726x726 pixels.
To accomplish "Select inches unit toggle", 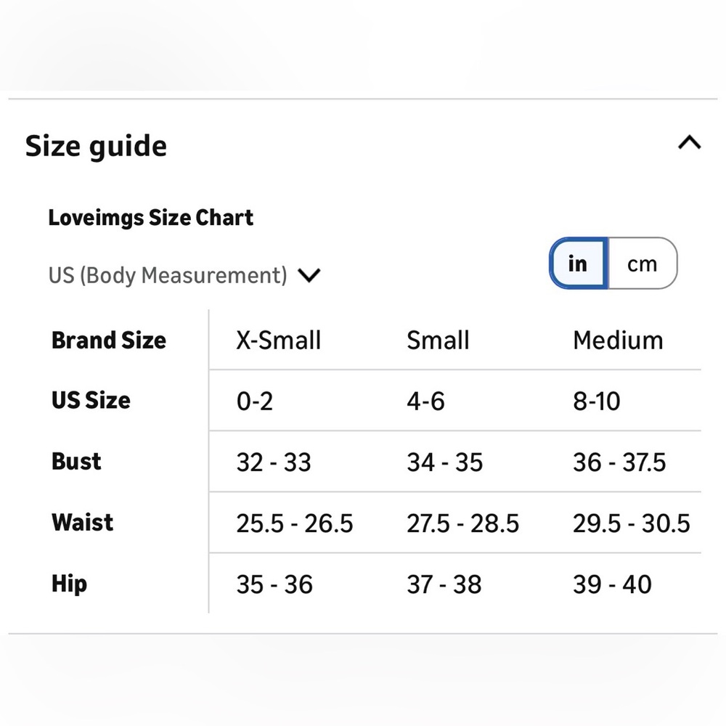I will tap(579, 264).
